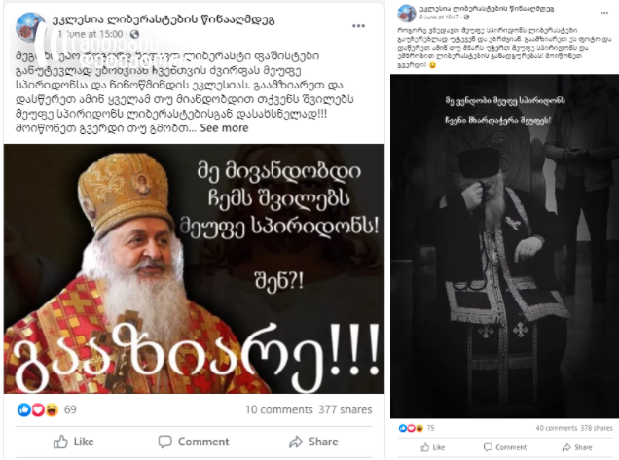Open the 378 shares link on the right post
619x460 pixels.
597,428
